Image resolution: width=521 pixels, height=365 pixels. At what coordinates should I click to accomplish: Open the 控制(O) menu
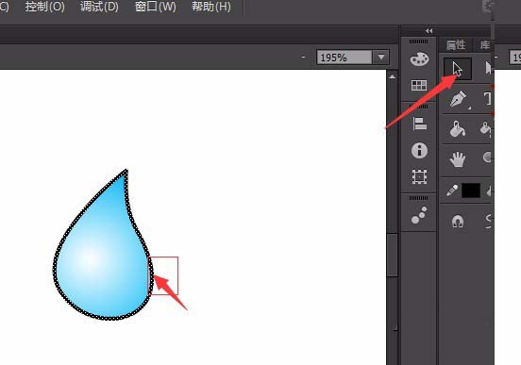coord(45,7)
